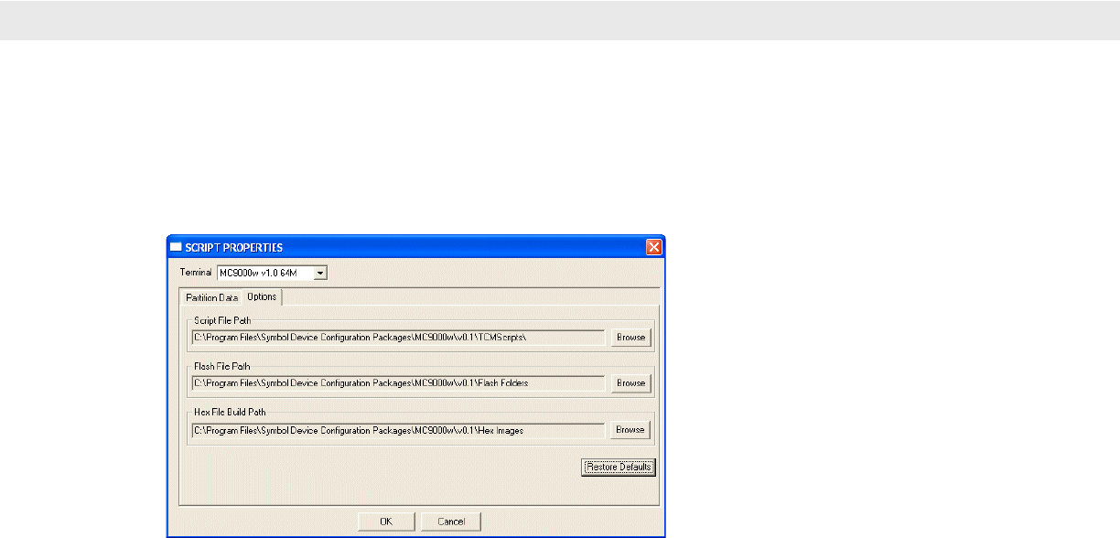Browse for the Script File Path
Image resolution: width=1120 pixels, height=538 pixels.
(x=630, y=337)
